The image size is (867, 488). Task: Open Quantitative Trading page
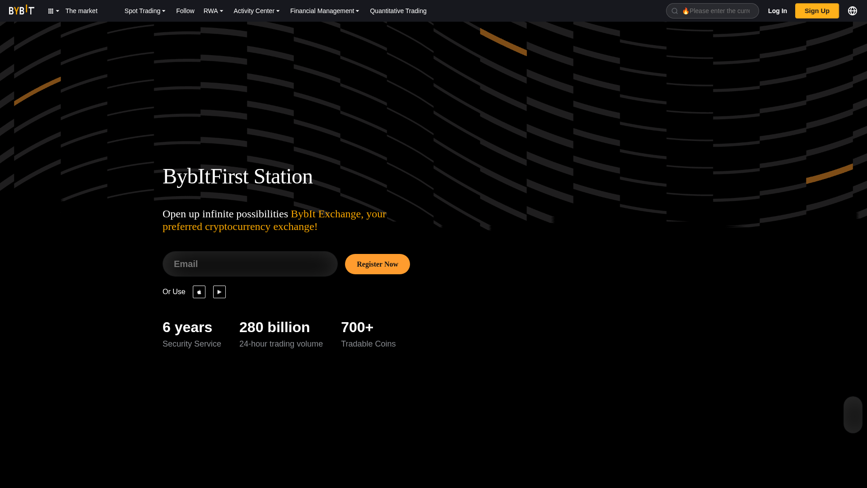398,11
